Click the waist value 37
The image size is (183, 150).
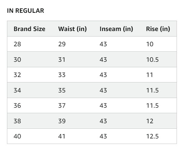(x=62, y=106)
